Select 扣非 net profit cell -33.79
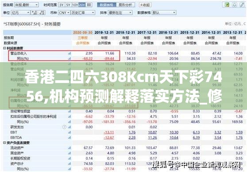Viewport: 247px width, 172px height. tap(109, 116)
